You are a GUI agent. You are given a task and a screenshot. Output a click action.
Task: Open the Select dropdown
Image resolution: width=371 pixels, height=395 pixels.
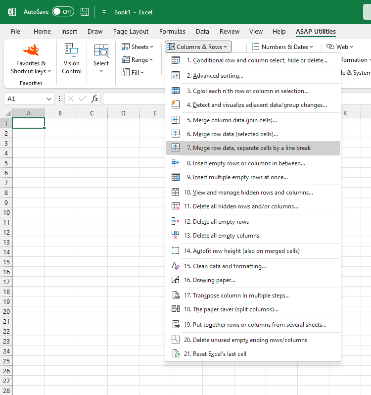101,59
